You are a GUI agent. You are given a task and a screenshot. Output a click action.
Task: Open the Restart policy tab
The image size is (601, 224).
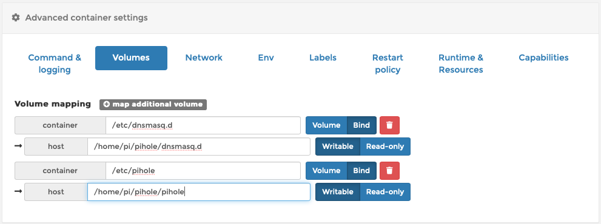tap(388, 64)
